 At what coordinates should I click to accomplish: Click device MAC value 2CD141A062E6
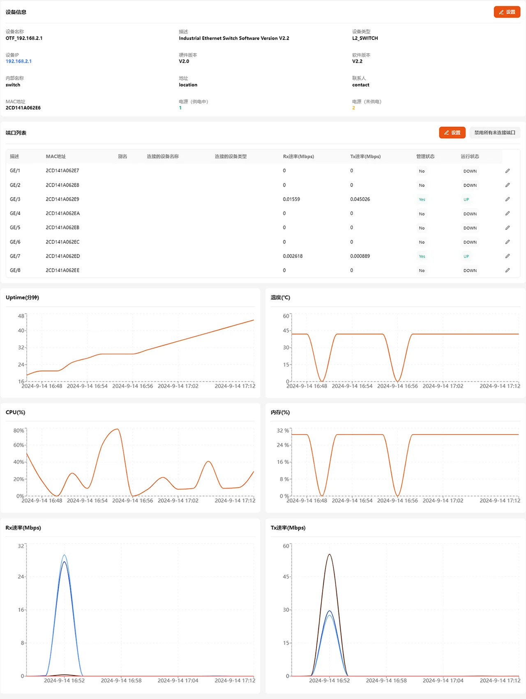click(x=23, y=108)
